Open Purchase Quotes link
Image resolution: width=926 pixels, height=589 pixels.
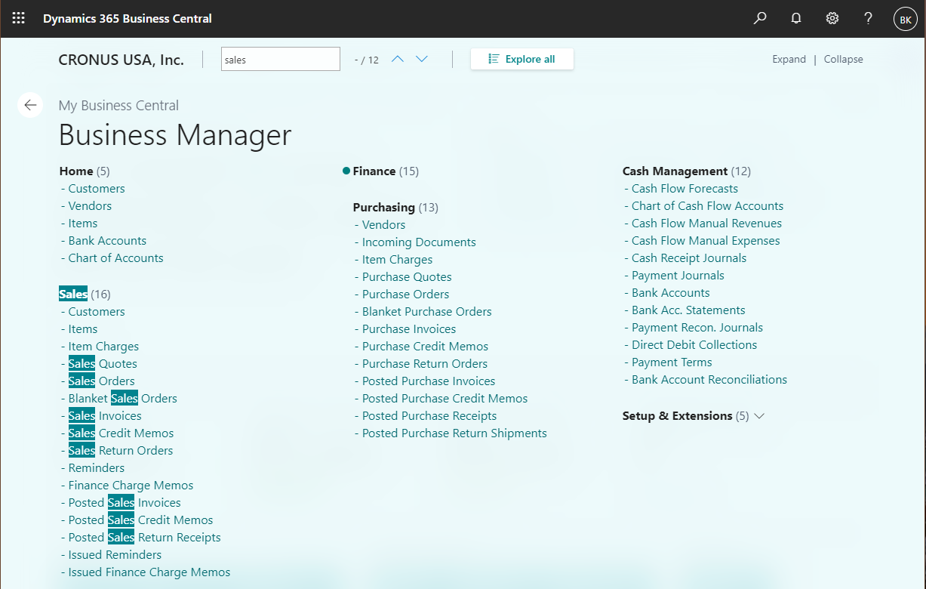[x=407, y=277]
